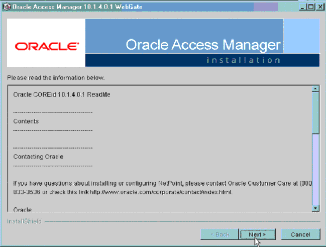This screenshot has height=247, width=326.
Task: Click the Next button
Action: pyautogui.click(x=257, y=234)
